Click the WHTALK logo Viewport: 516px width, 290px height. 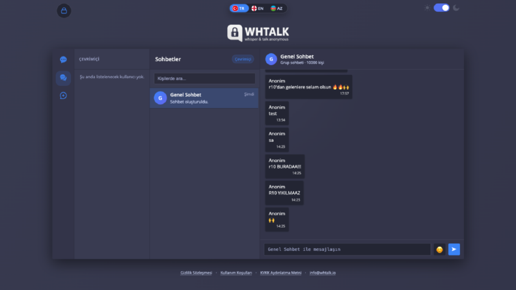258,33
